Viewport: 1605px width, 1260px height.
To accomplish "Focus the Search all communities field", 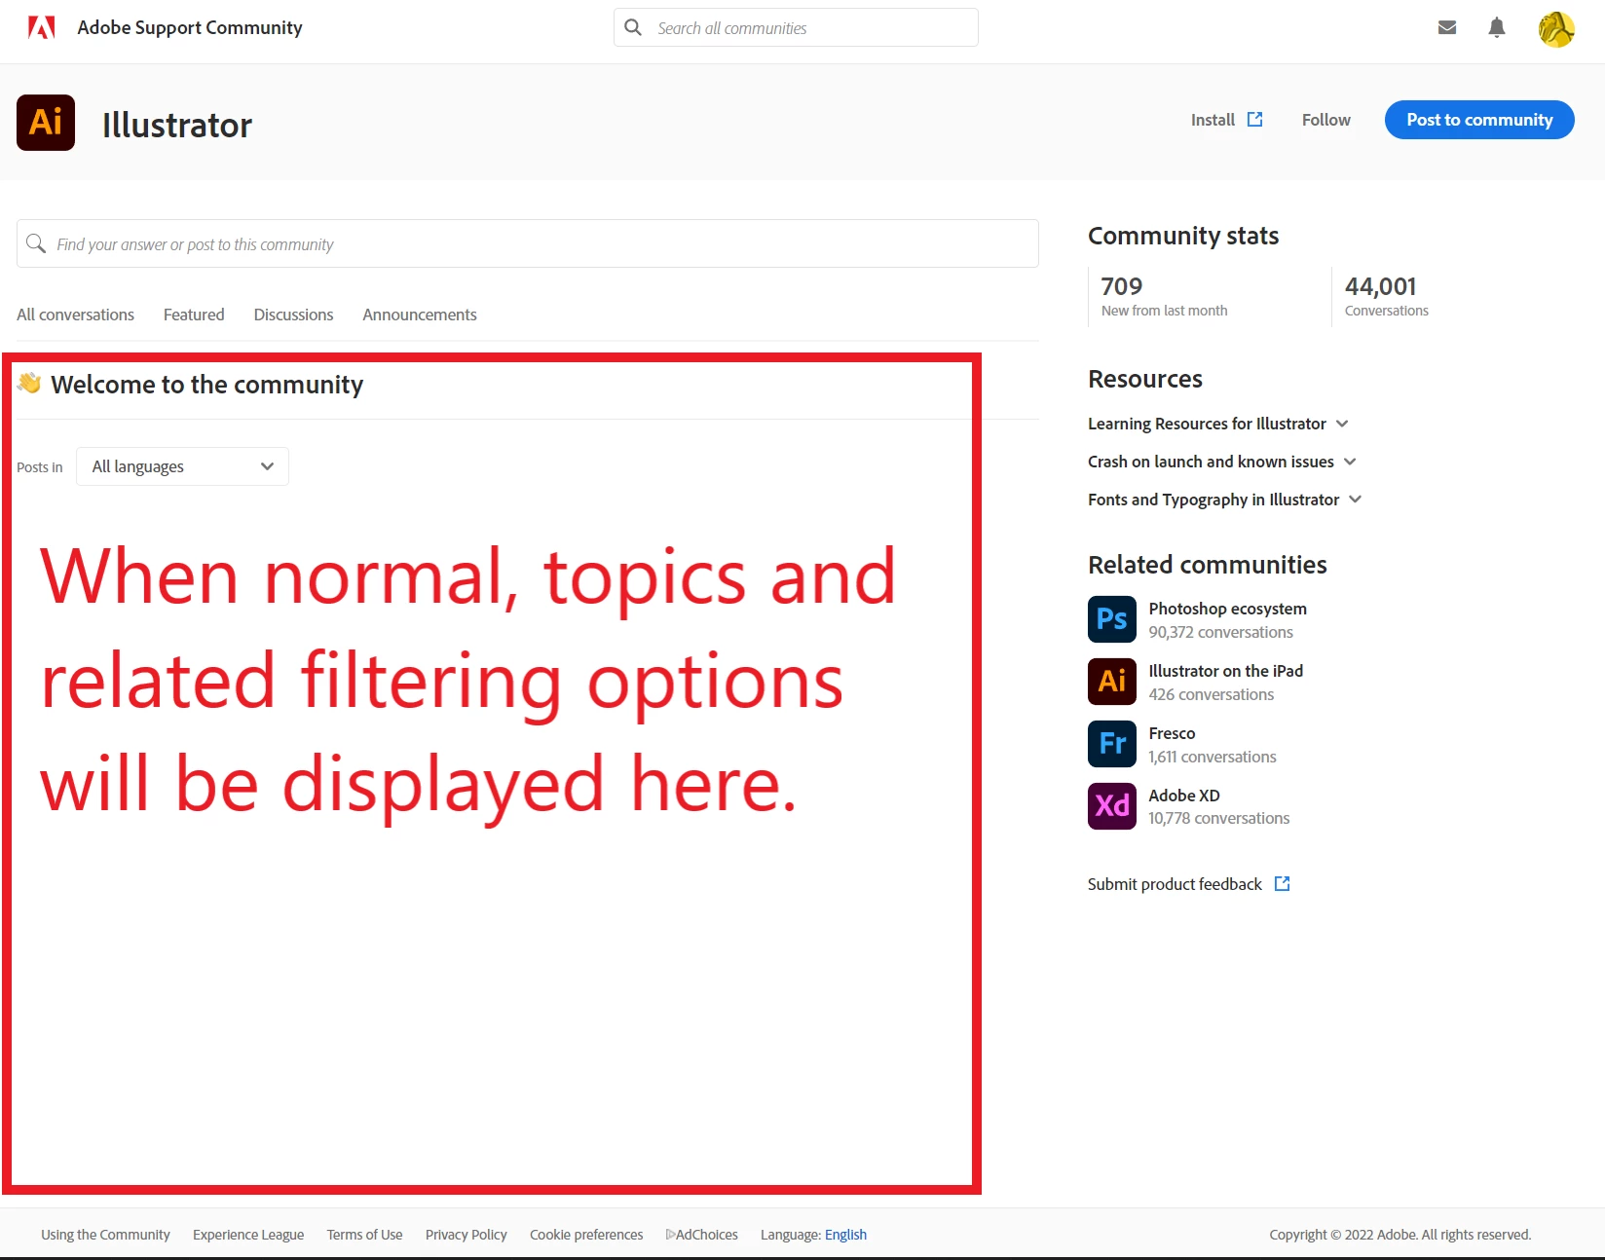I will pos(796,27).
